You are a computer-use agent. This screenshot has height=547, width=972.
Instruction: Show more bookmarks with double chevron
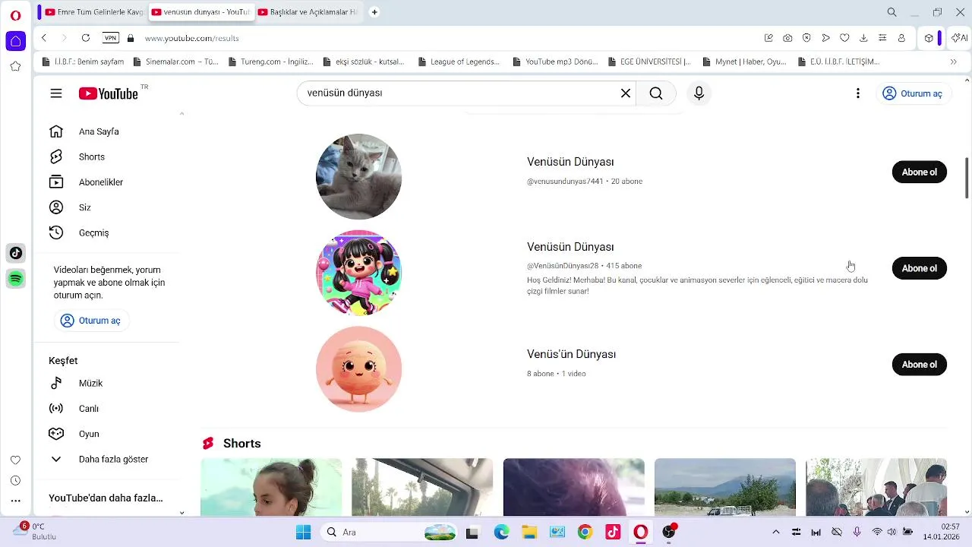pyautogui.click(x=954, y=62)
